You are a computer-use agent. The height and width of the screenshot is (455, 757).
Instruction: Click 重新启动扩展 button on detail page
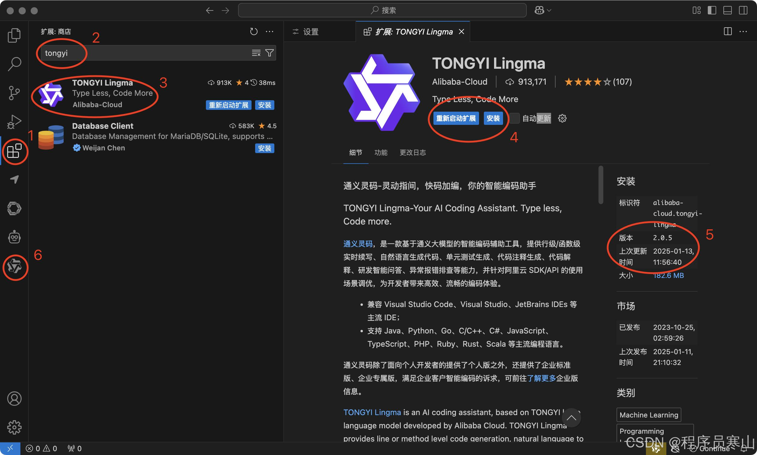456,118
